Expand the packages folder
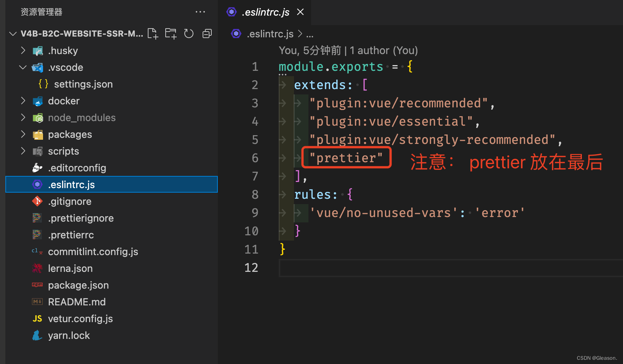623x364 pixels. 23,134
